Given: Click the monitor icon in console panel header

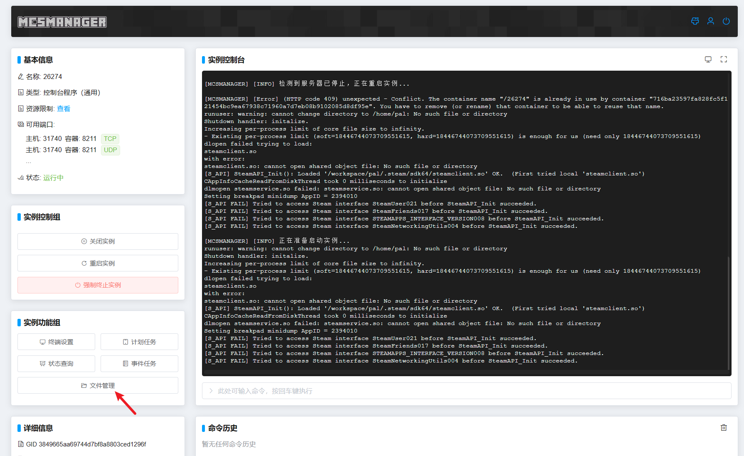Looking at the screenshot, I should click(x=708, y=59).
